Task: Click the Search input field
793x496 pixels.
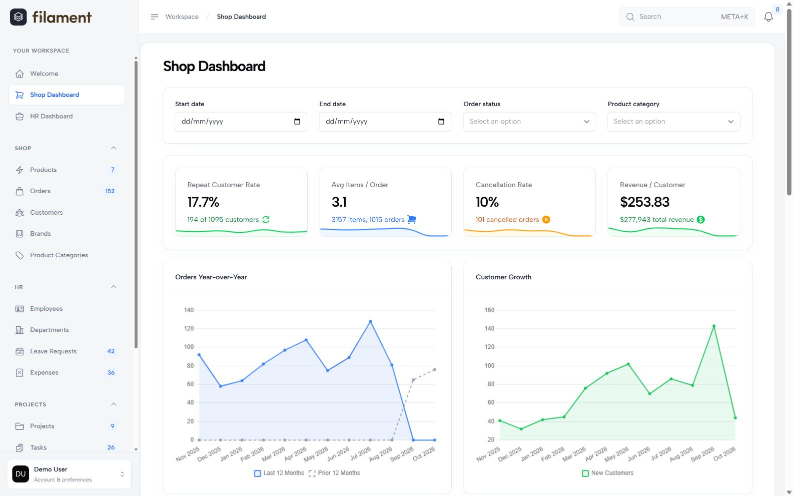Action: click(x=686, y=17)
